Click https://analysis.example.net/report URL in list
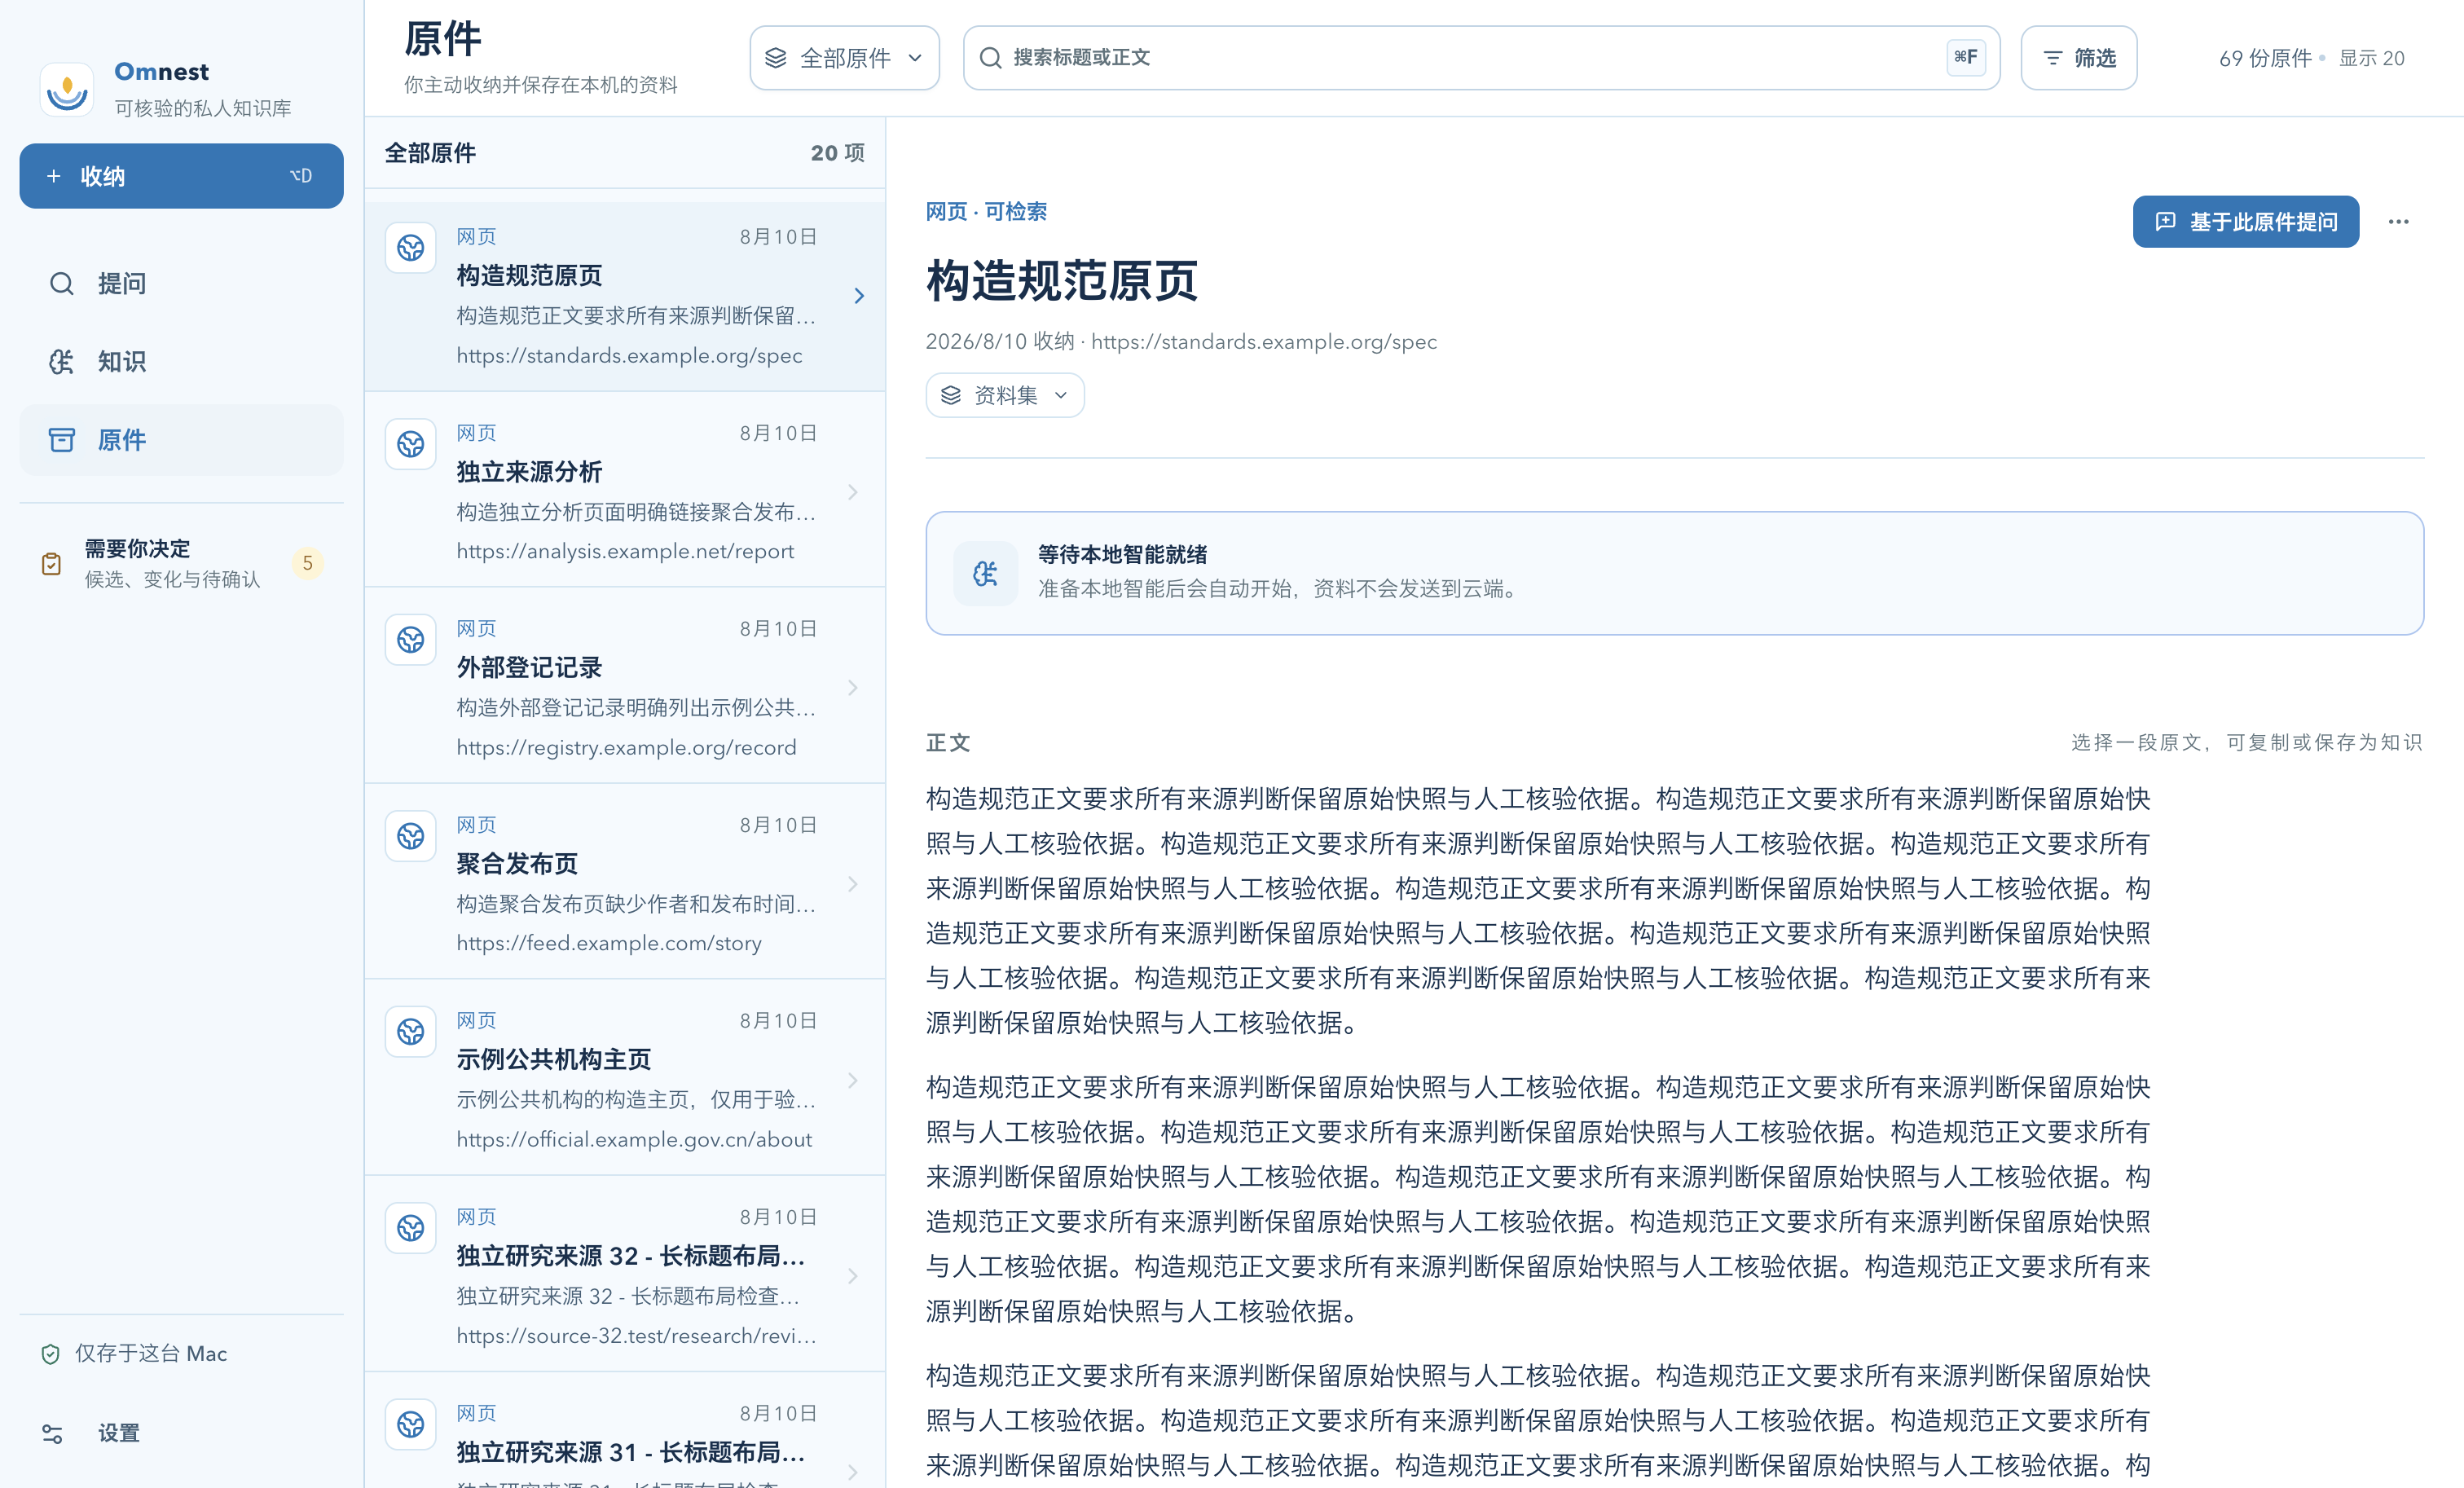 click(x=625, y=551)
